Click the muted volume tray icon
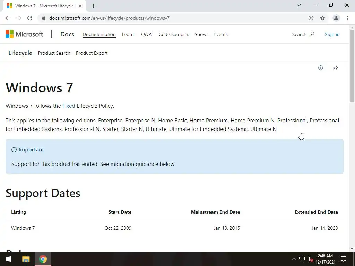The width and height of the screenshot is (355, 266). (x=310, y=259)
